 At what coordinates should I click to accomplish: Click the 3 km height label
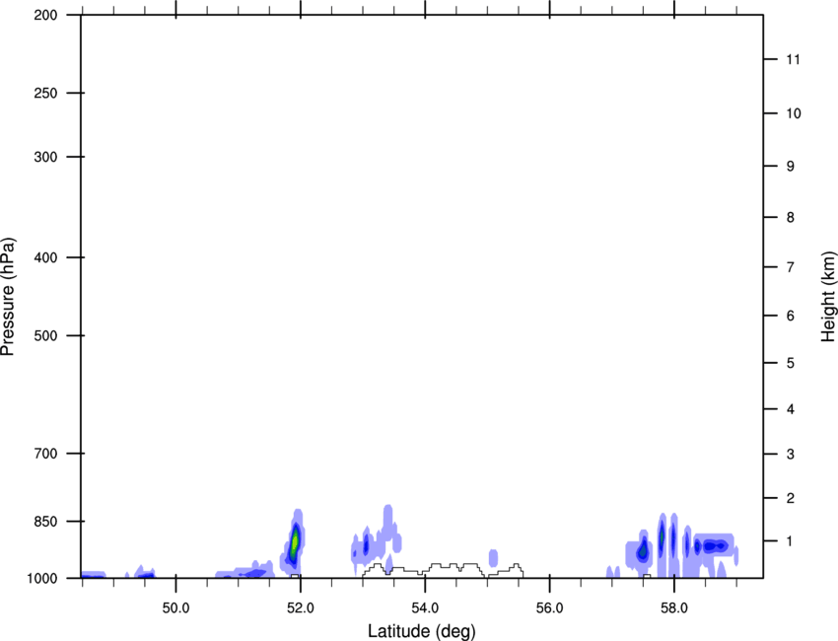coord(791,455)
